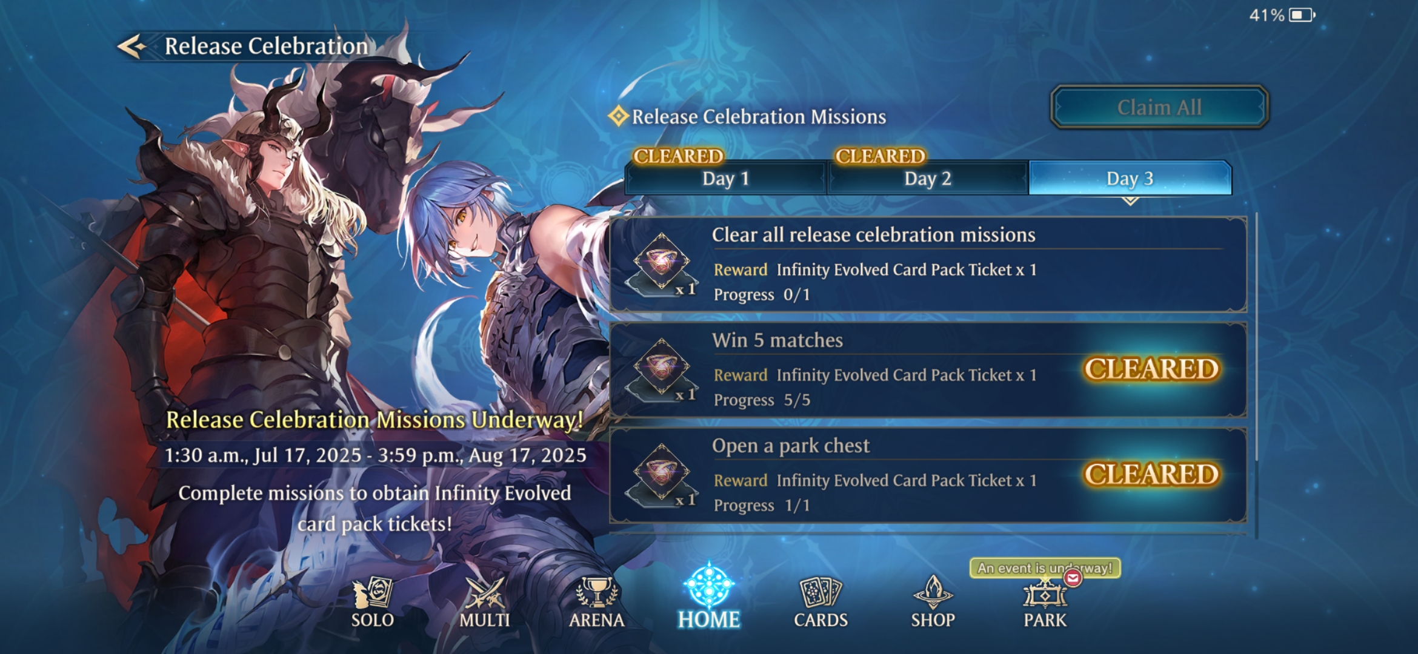Tap the 'An event is underway!' banner
Viewport: 1418px width, 654px height.
1045,568
